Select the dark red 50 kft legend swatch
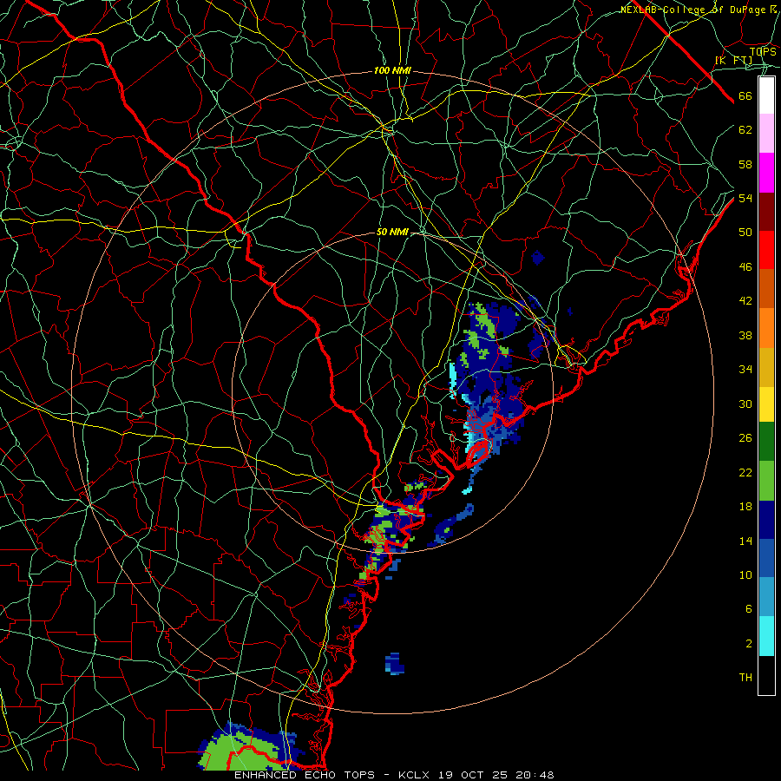Screen dimensions: 781x781 coord(766,212)
